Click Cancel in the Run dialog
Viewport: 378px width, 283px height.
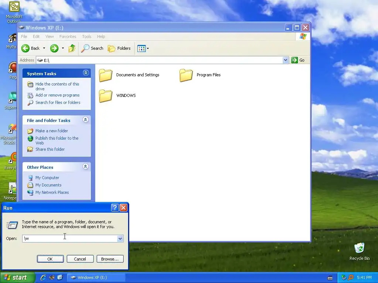tap(80, 259)
